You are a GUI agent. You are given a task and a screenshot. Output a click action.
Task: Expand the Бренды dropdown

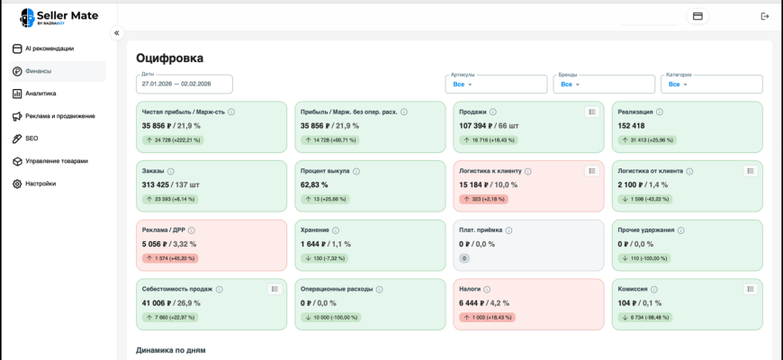point(604,84)
